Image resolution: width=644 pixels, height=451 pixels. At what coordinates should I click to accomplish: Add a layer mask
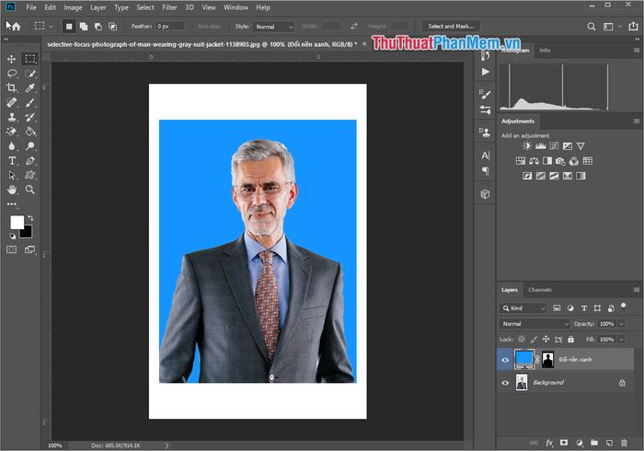[x=564, y=443]
